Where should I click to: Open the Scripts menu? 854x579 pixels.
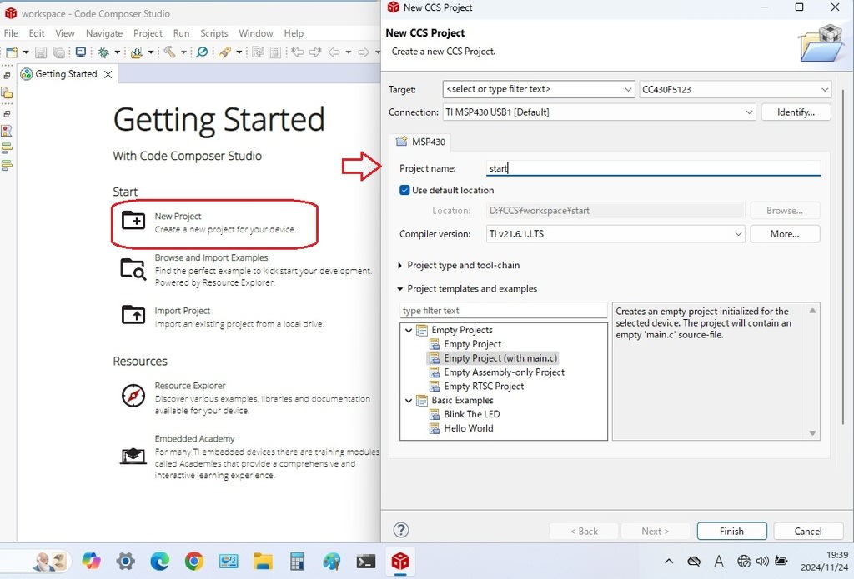click(x=214, y=33)
